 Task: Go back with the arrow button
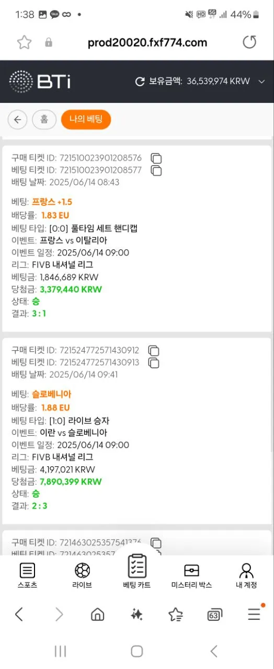pyautogui.click(x=17, y=120)
